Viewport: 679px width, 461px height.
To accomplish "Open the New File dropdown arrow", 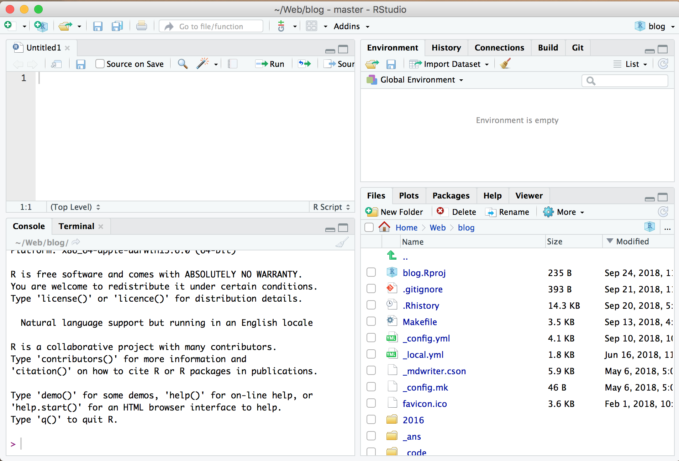I will click(24, 27).
